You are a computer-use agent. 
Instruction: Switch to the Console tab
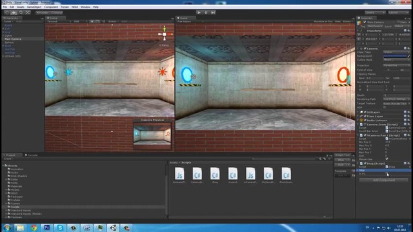coord(31,155)
